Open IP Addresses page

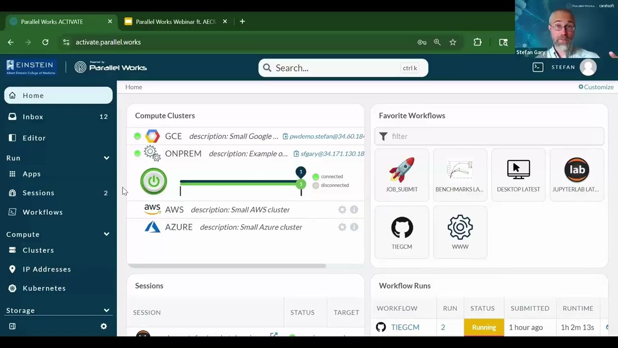click(58, 269)
